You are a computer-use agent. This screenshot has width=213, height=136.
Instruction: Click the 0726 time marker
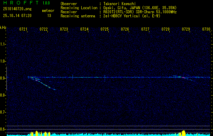125,29
